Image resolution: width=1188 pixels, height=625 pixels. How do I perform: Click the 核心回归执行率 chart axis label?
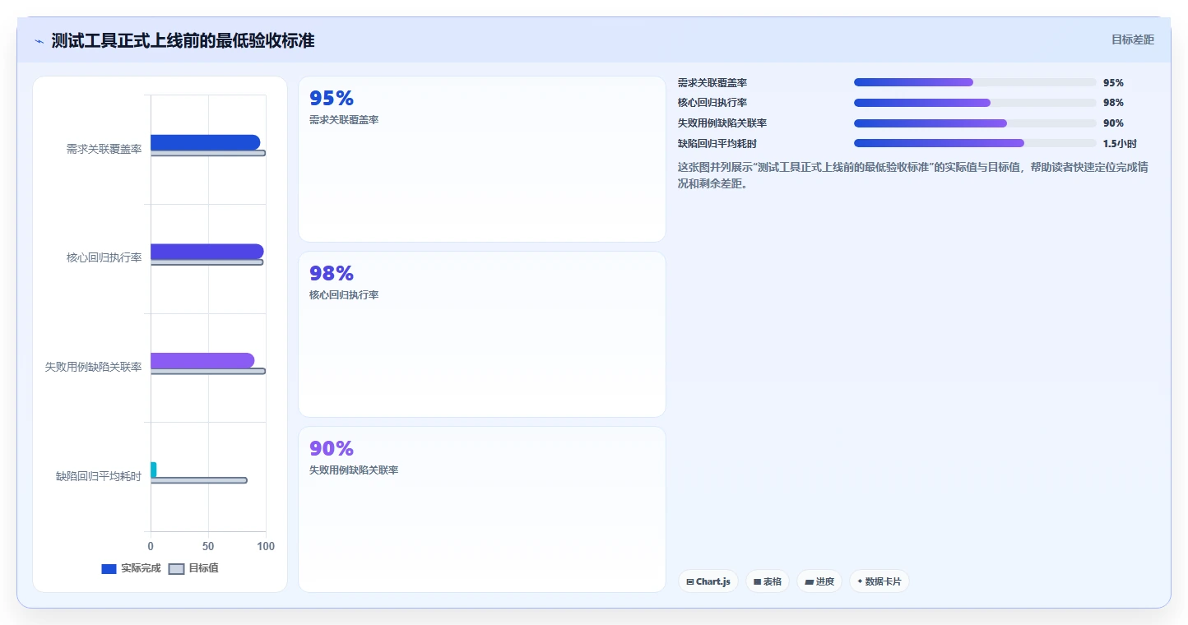tap(104, 257)
